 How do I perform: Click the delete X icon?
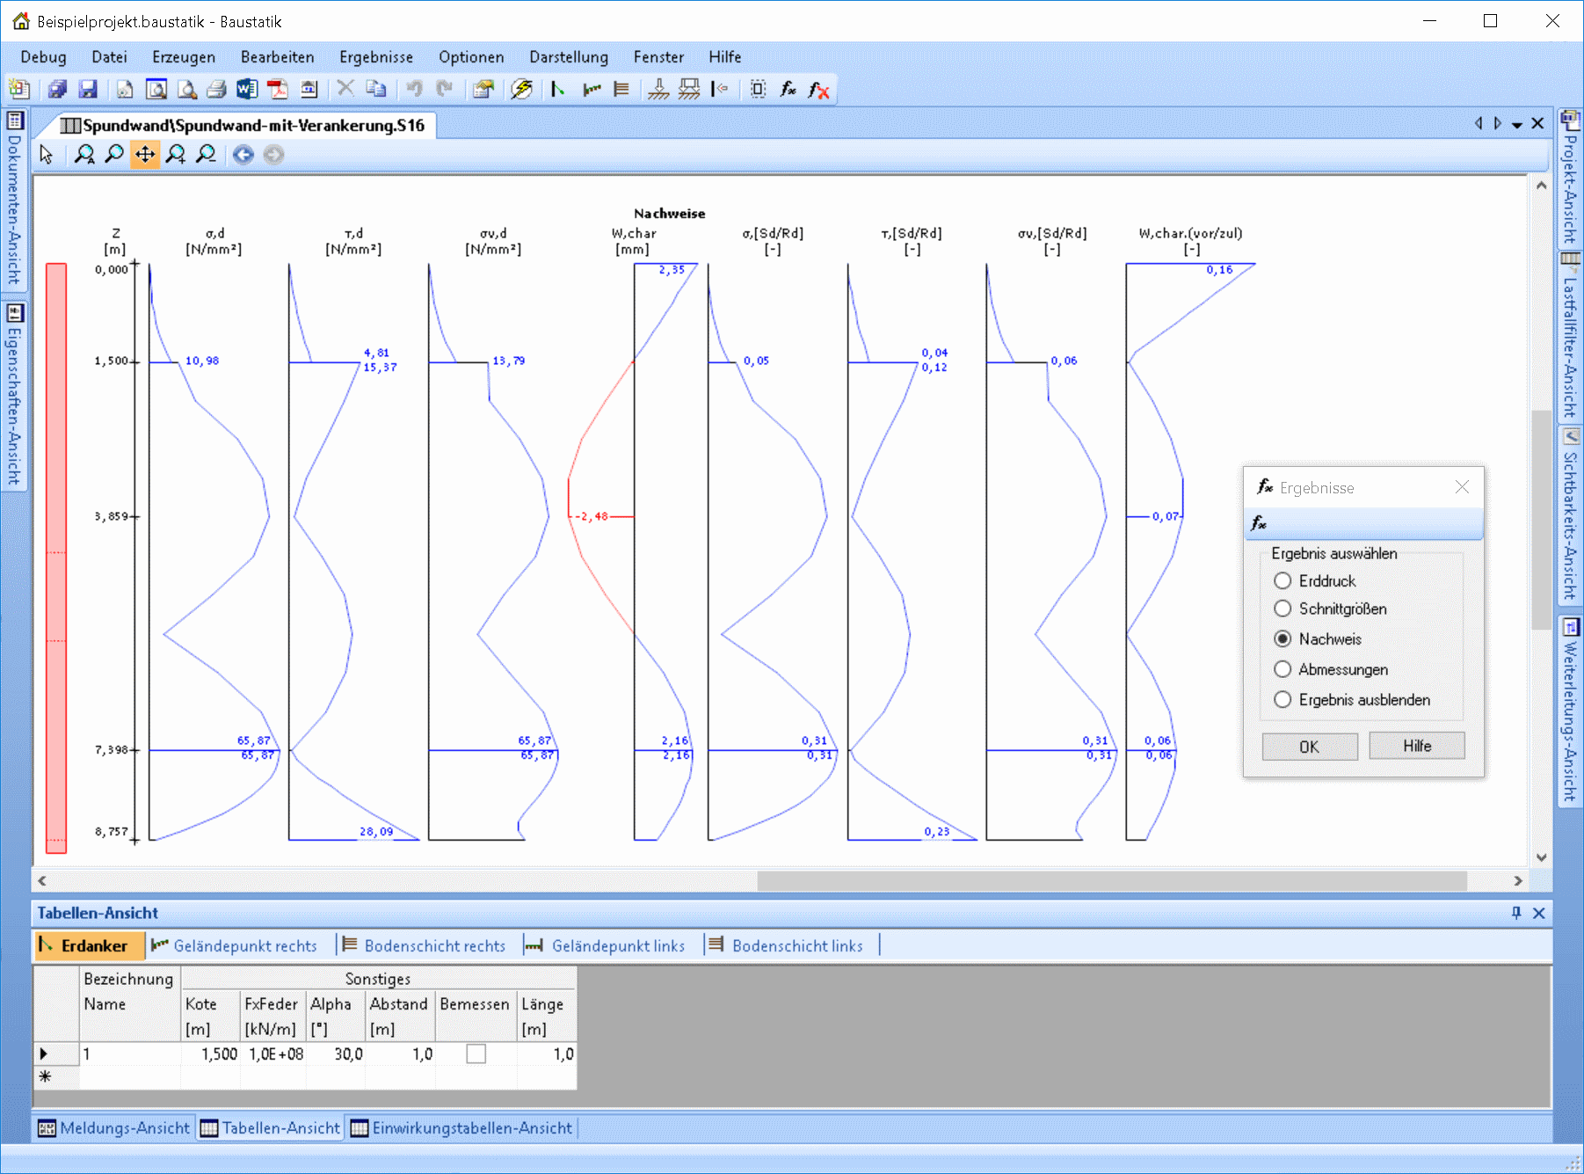click(345, 88)
